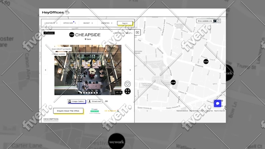Viewport: 265px width, 149px height.
Task: Click the large wework marker on the background map
Action: click(x=117, y=141)
